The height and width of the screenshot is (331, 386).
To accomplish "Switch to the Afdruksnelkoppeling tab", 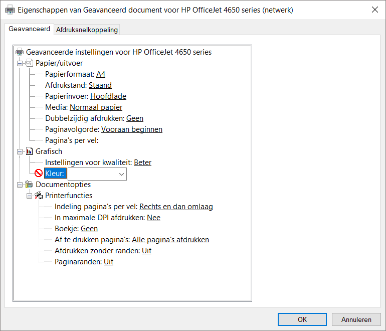I will tap(87, 30).
